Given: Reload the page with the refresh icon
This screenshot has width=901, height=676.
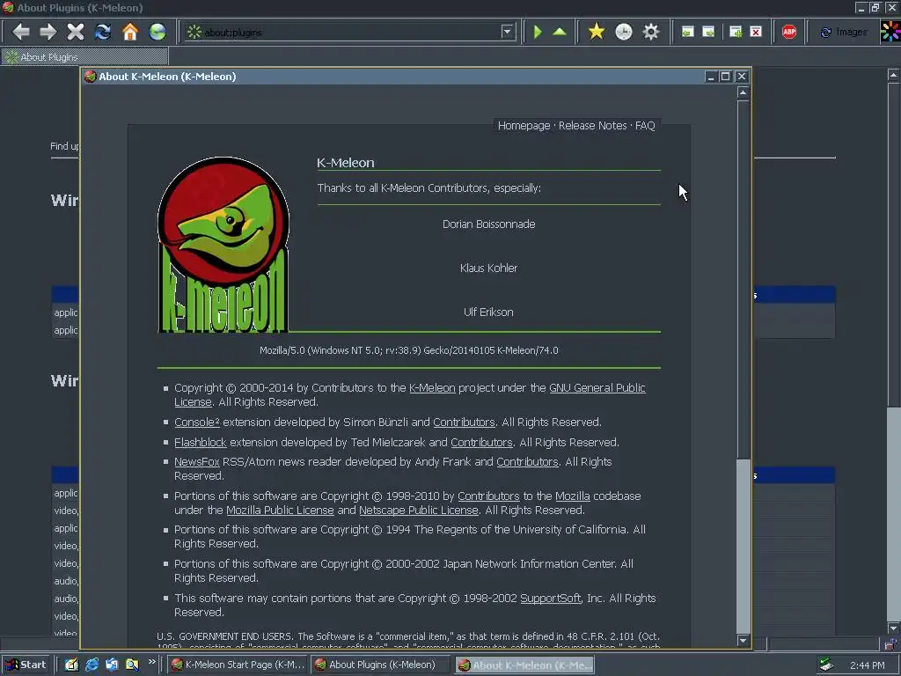Looking at the screenshot, I should click(x=103, y=32).
